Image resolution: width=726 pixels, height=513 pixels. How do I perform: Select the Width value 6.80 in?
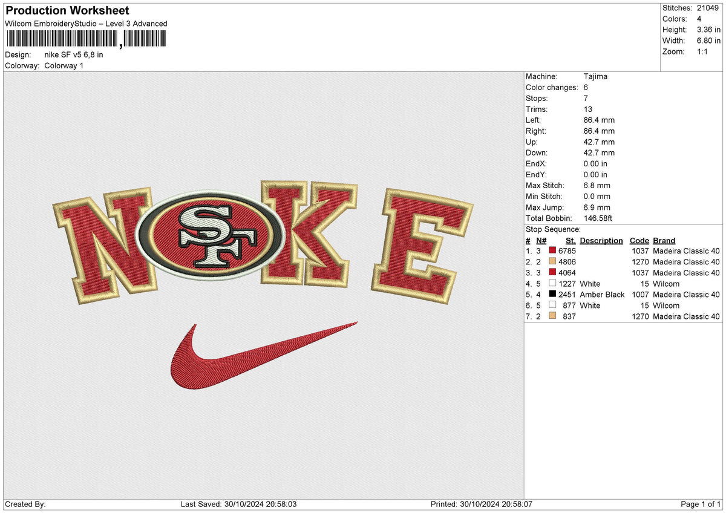pos(708,41)
